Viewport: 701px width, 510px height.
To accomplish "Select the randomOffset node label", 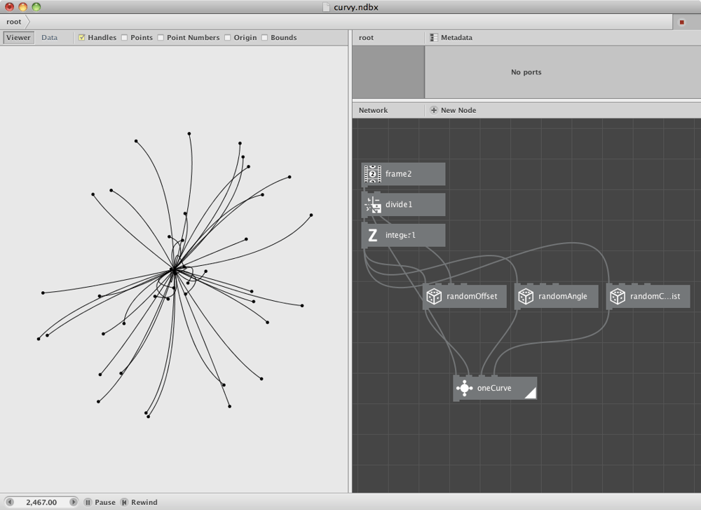I will pyautogui.click(x=472, y=296).
